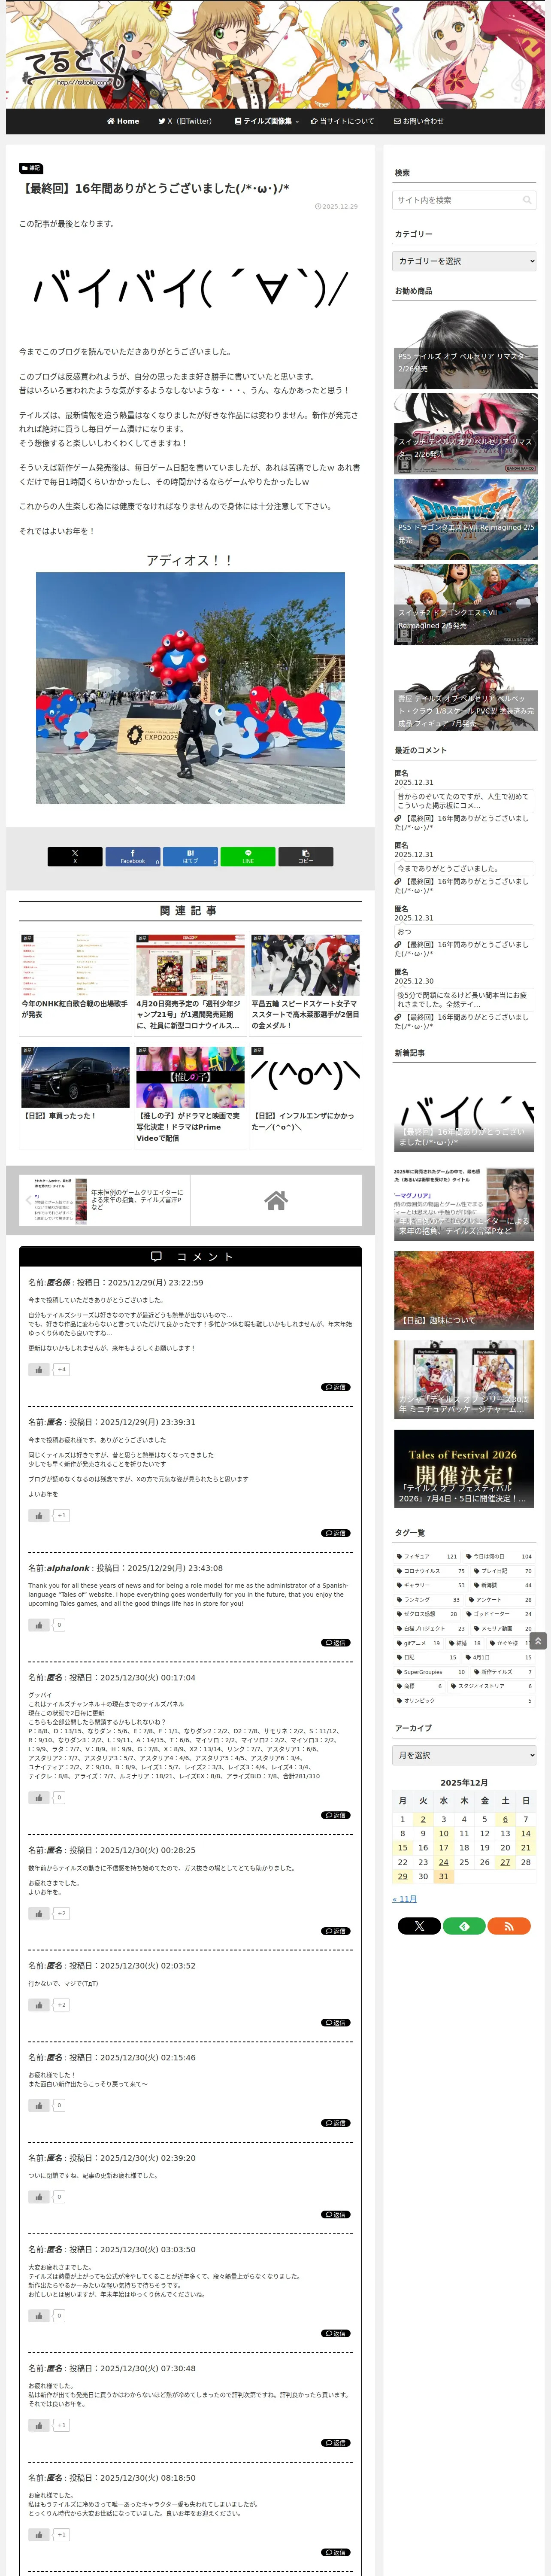Follow via the green Feedly button

464,1925
